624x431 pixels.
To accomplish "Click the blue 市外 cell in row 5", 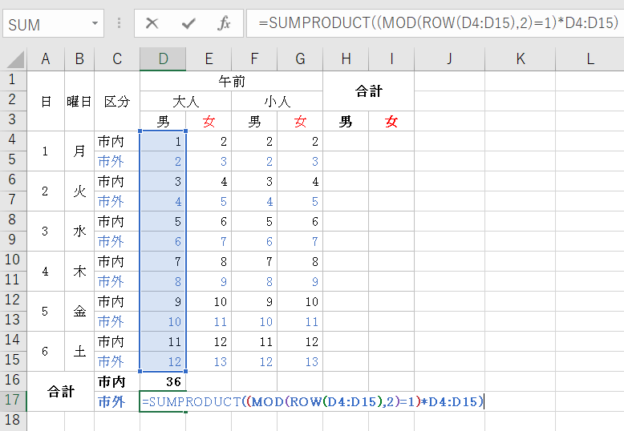I will coord(117,161).
